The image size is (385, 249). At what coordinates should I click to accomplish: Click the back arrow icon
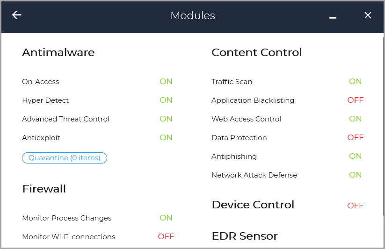pyautogui.click(x=17, y=15)
